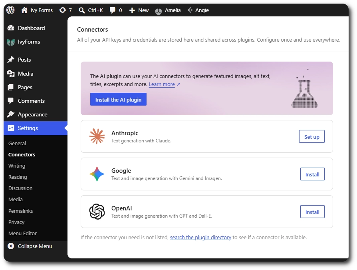Click the Media icon in sidebar
Screen dimensions: 357x270
click(x=11, y=74)
